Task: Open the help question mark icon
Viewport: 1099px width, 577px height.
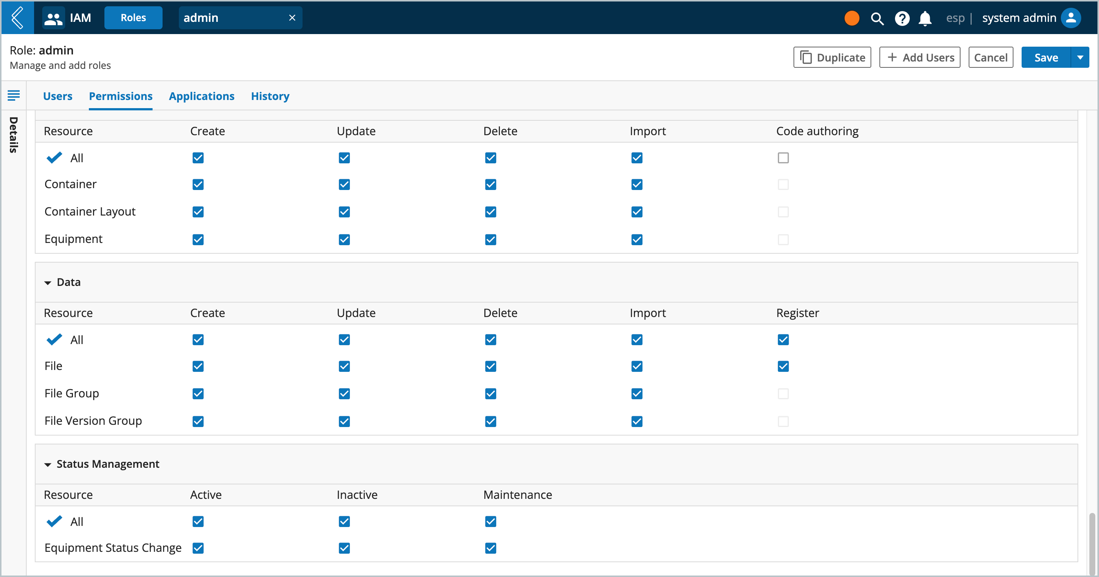Action: click(x=902, y=19)
